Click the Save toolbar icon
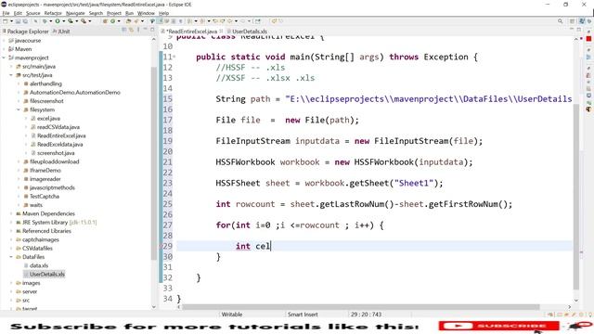Viewport: 594px width, 334px height. [18, 21]
